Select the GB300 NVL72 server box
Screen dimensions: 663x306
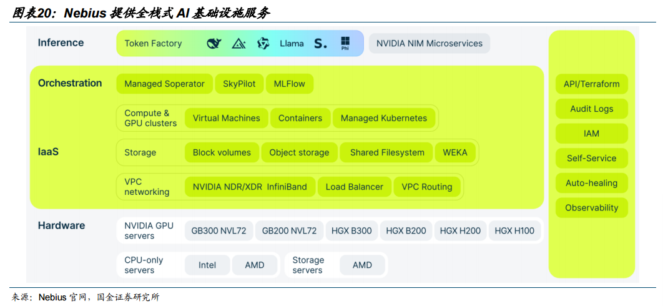(219, 231)
